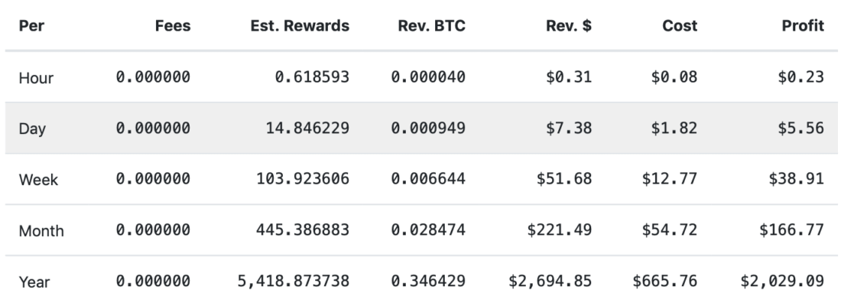841x293 pixels.
Task: Click the Fees column header
Action: 173,26
